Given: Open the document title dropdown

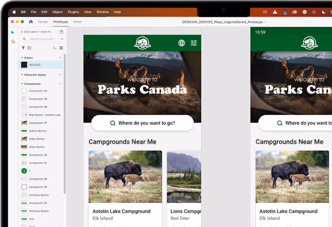Looking at the screenshot, I should point(265,22).
